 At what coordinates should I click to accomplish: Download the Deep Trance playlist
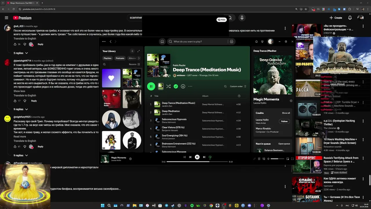coord(183,86)
